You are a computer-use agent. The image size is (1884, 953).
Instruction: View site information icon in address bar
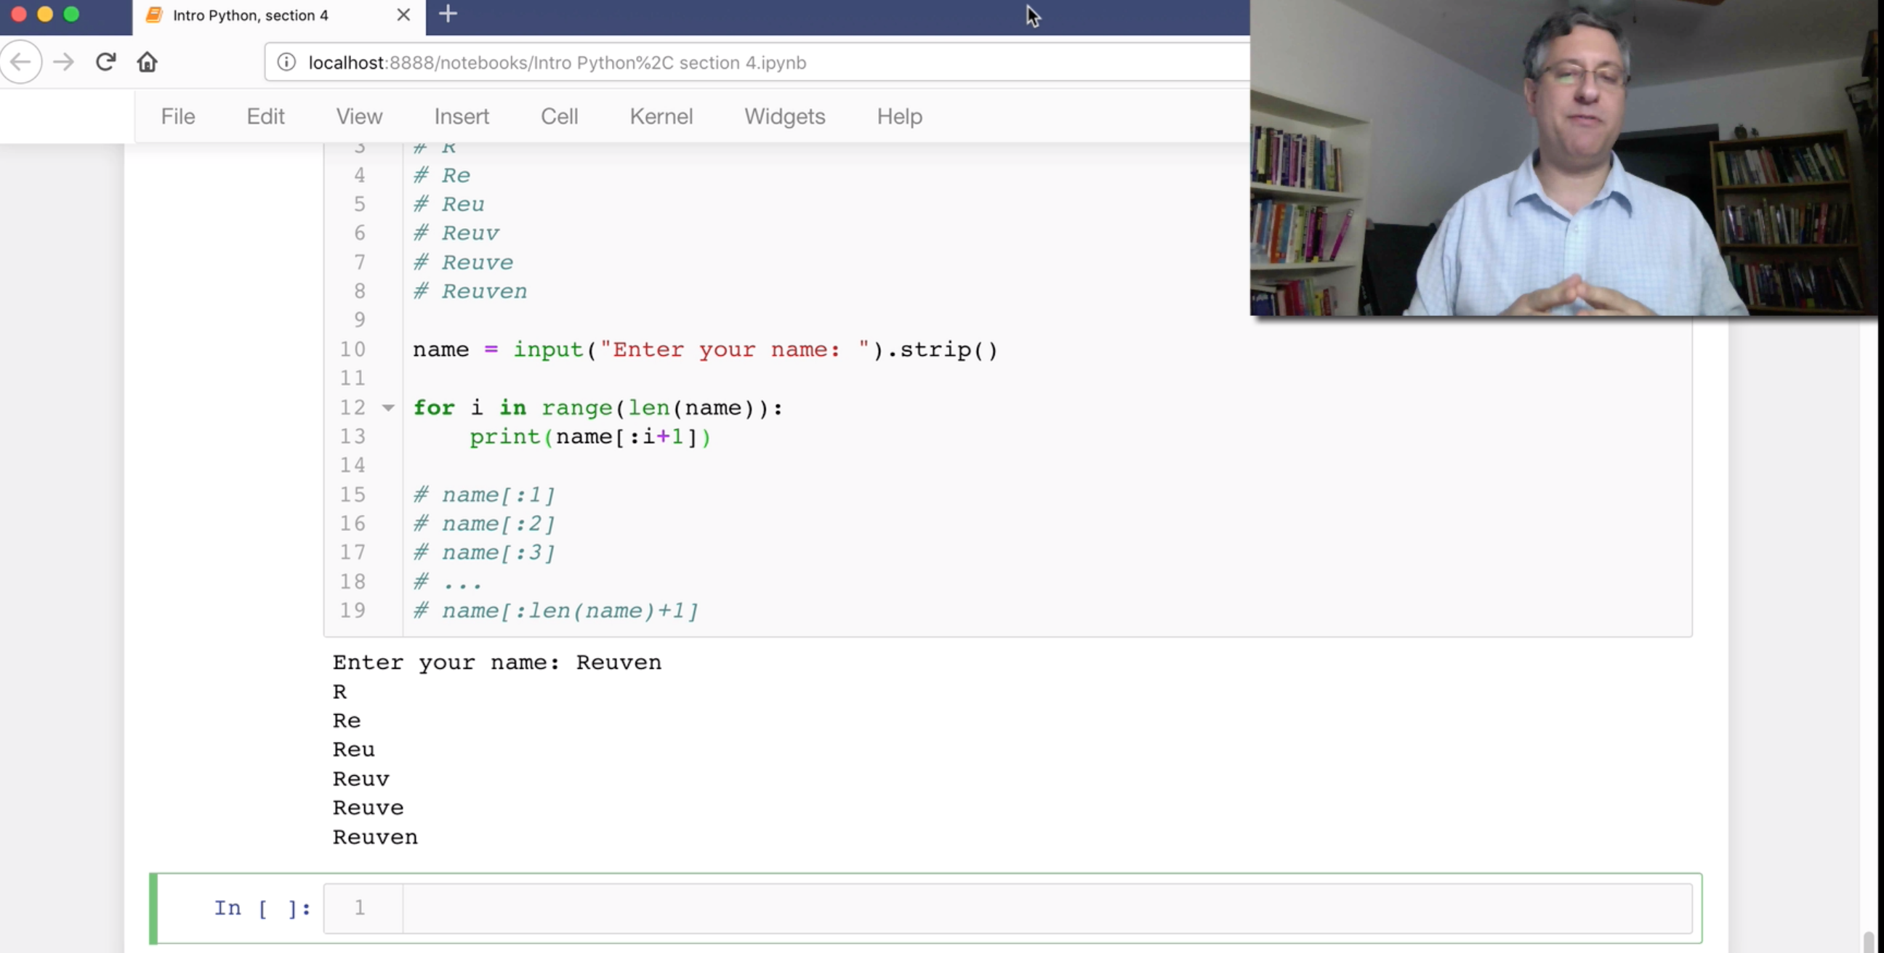[x=286, y=63]
